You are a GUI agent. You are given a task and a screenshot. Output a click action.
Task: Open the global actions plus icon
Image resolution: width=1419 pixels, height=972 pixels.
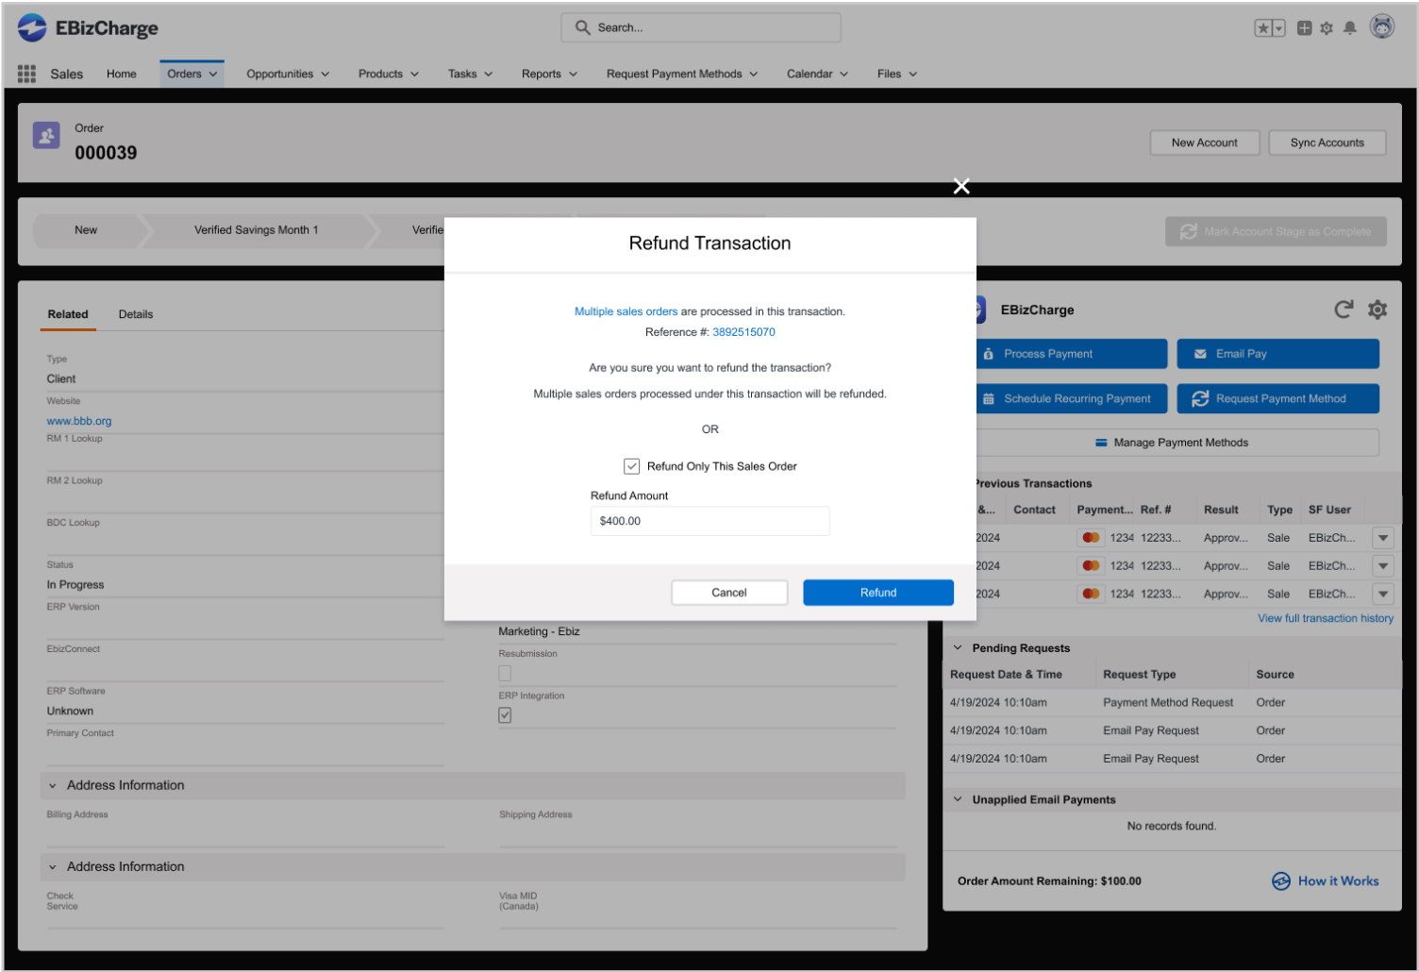point(1304,28)
